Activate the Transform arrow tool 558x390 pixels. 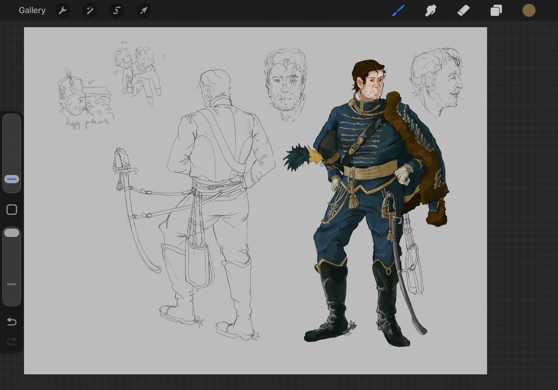(x=144, y=10)
